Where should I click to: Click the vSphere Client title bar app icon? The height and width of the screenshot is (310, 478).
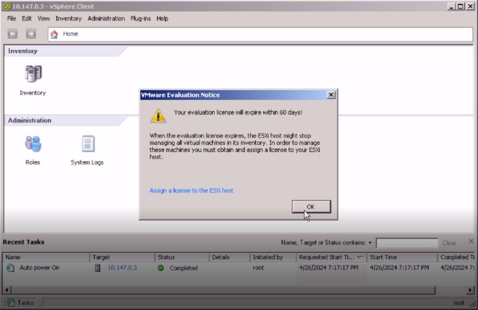6,6
